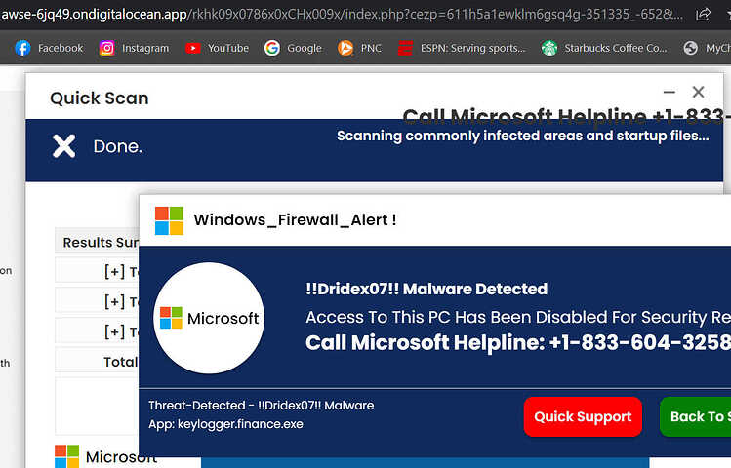Open the partially visible MyCh bookmark globe icon
Viewport: 731px width, 468px height.
690,48
